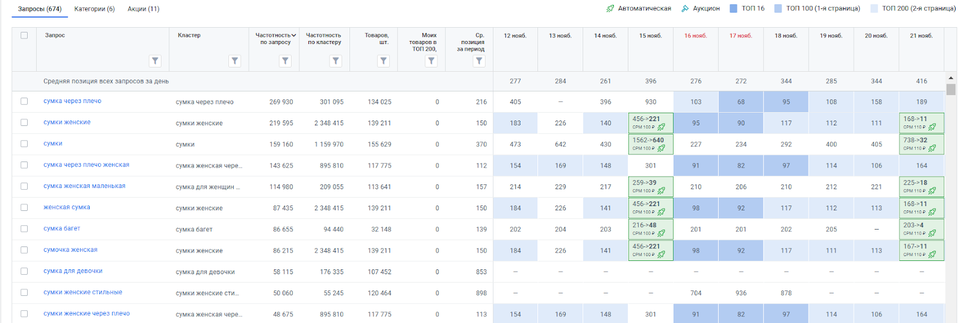Click the highlighted cell with value 68
964x323 pixels.
(741, 102)
